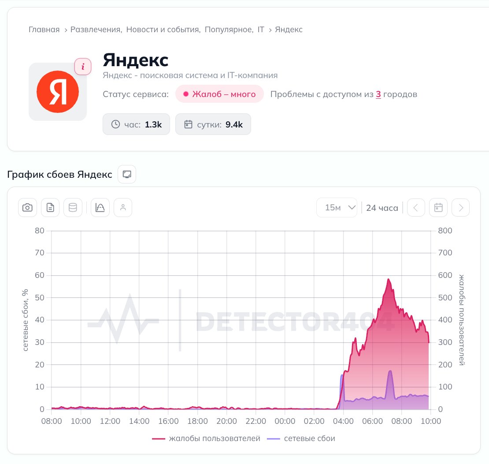Click the red complaints peak on the chart

(x=388, y=280)
